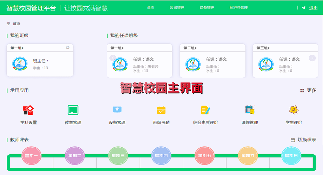The image size is (323, 175).
Task: Open the 数据管理 menu
Action: click(x=177, y=8)
